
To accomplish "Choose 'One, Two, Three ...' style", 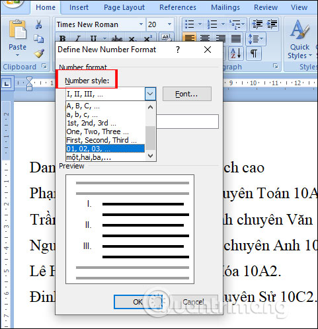I will 105,131.
